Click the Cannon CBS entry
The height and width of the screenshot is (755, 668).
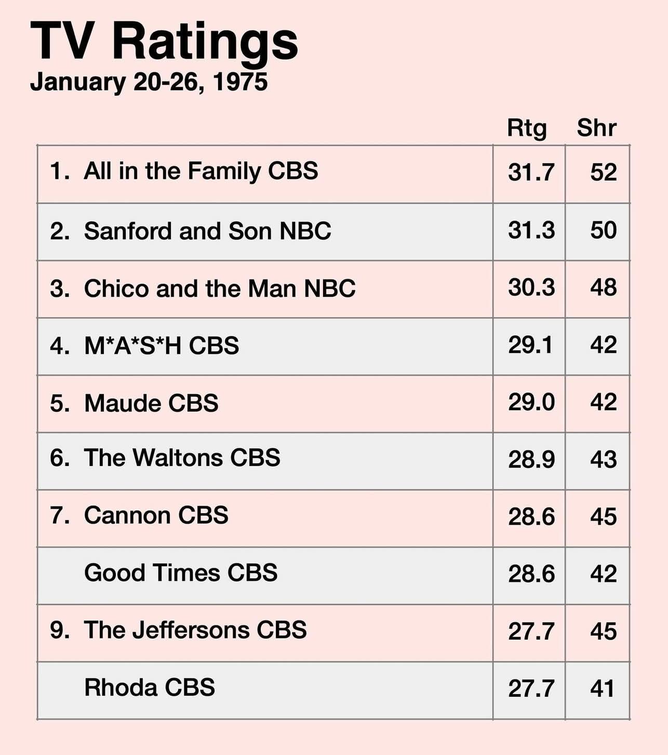156,515
